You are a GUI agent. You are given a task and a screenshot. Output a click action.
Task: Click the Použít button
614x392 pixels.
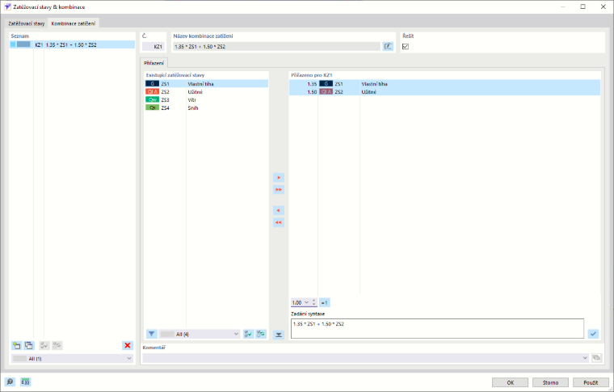pos(591,382)
